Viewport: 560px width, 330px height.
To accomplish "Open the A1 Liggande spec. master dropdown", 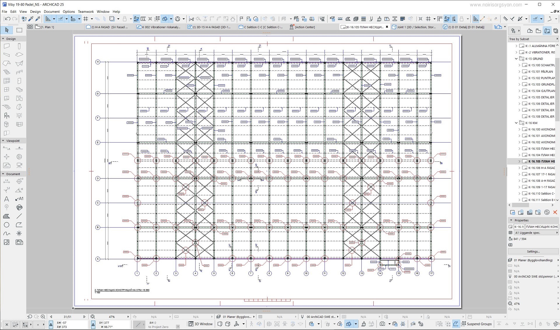I will pos(536,233).
